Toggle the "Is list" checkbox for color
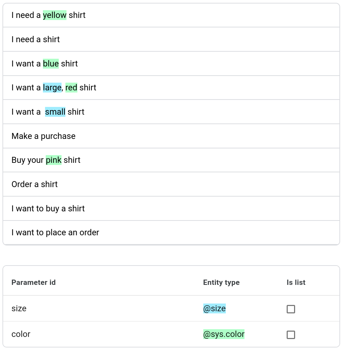The image size is (344, 351). tap(291, 335)
